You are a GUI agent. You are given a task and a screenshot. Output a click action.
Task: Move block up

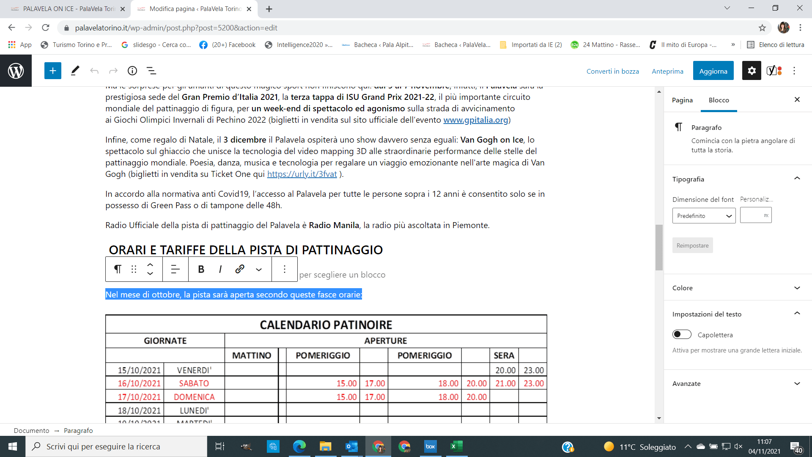point(150,264)
